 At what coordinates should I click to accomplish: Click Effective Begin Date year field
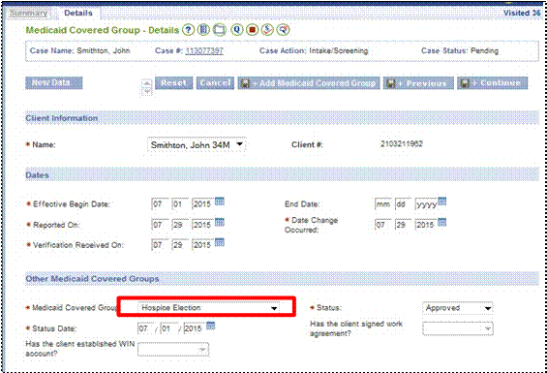(x=202, y=204)
